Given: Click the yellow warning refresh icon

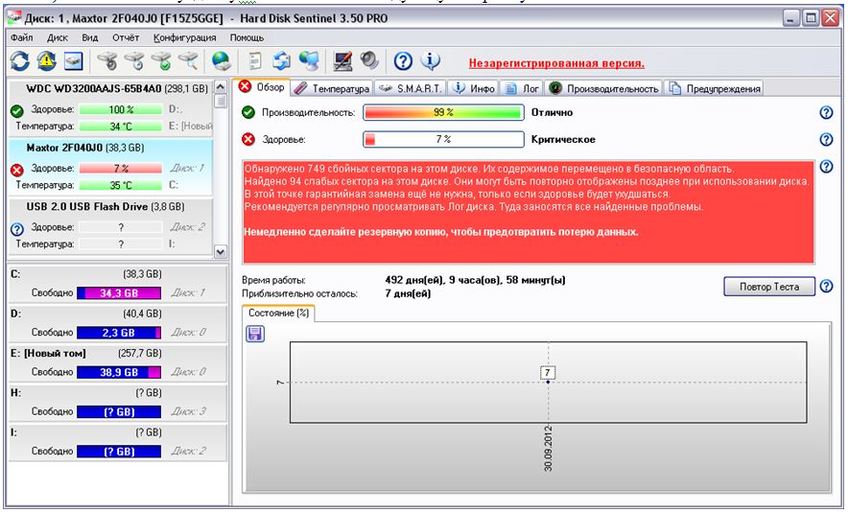Looking at the screenshot, I should [46, 61].
